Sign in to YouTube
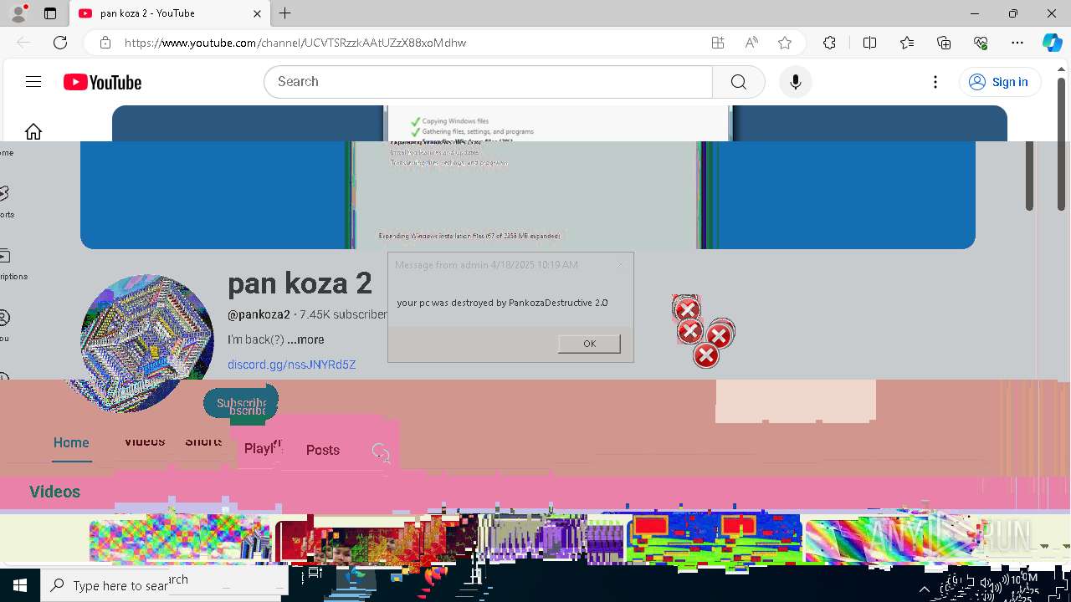 click(x=999, y=82)
